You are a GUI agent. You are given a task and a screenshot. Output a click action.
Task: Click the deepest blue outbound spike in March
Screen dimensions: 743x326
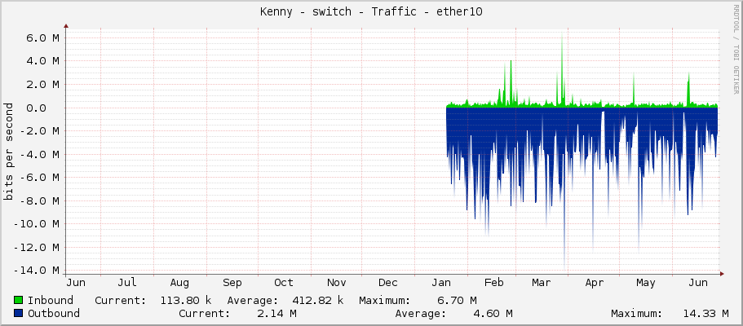pos(564,190)
